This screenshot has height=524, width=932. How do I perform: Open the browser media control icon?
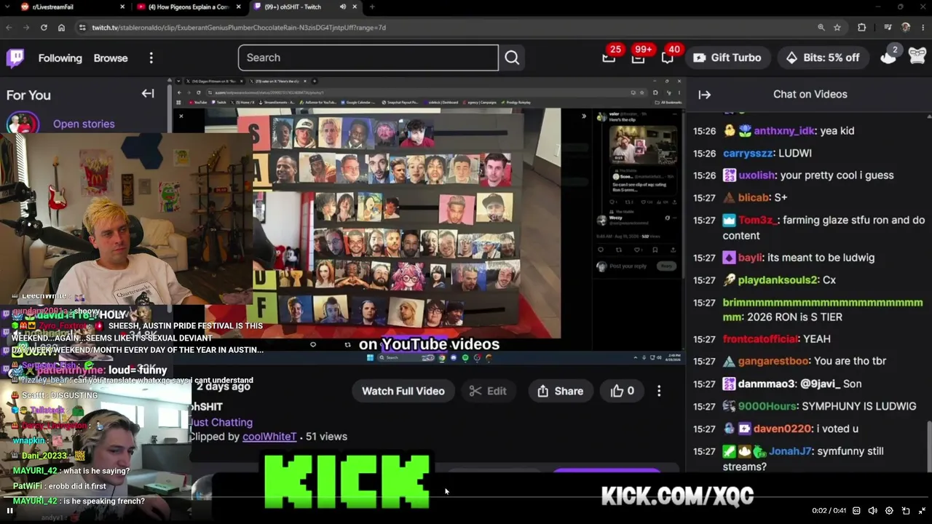(x=888, y=28)
